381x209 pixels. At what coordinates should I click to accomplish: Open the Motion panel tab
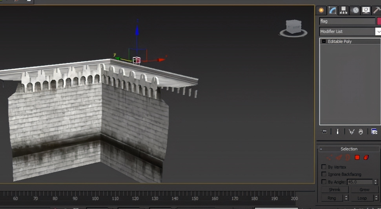tap(355, 10)
